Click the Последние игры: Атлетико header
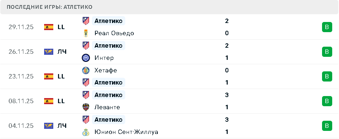The image size is (339, 139). 50,7
